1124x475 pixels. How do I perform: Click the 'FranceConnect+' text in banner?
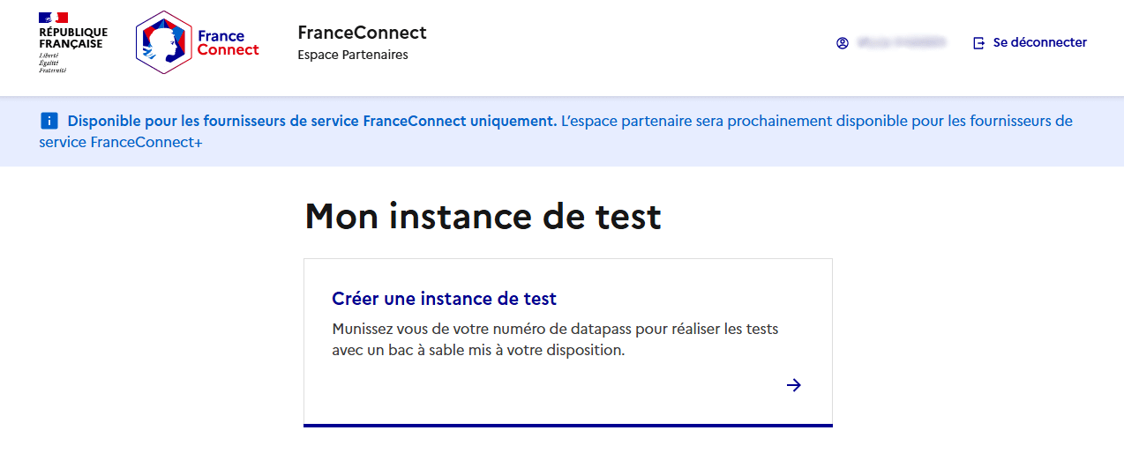tap(146, 142)
